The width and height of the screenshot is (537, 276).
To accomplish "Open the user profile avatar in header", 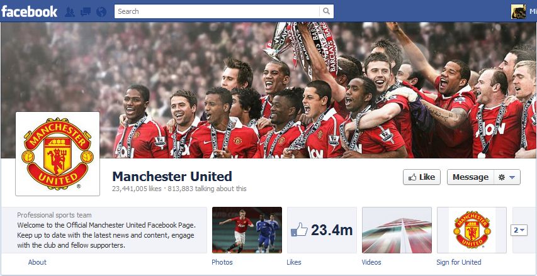I will pos(518,11).
